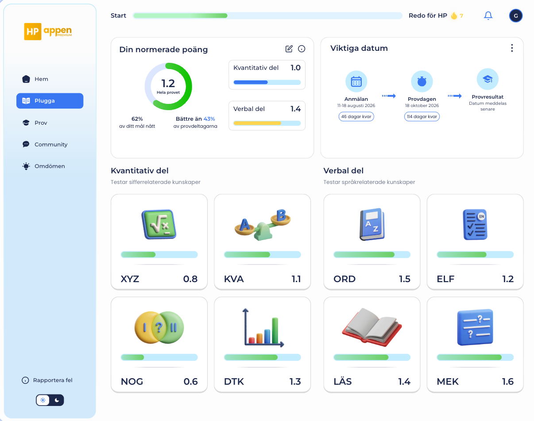Image resolution: width=534 pixels, height=421 pixels.
Task: Switch to dark mode moon toggle
Action: (57, 400)
